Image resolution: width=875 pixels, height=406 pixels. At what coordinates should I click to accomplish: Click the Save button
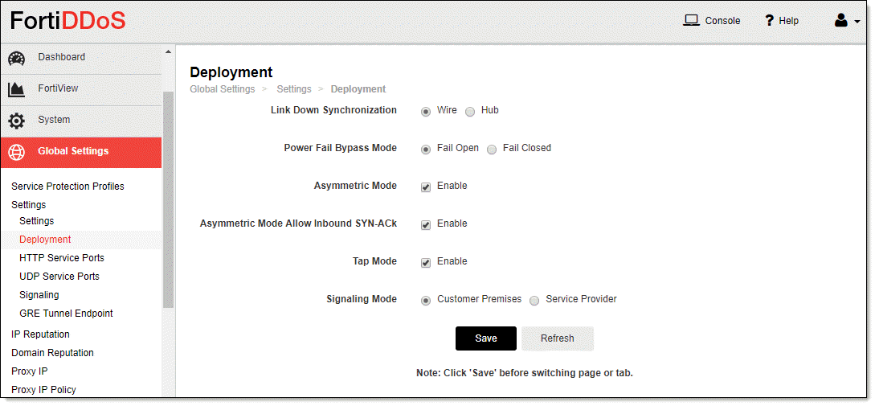click(x=486, y=338)
